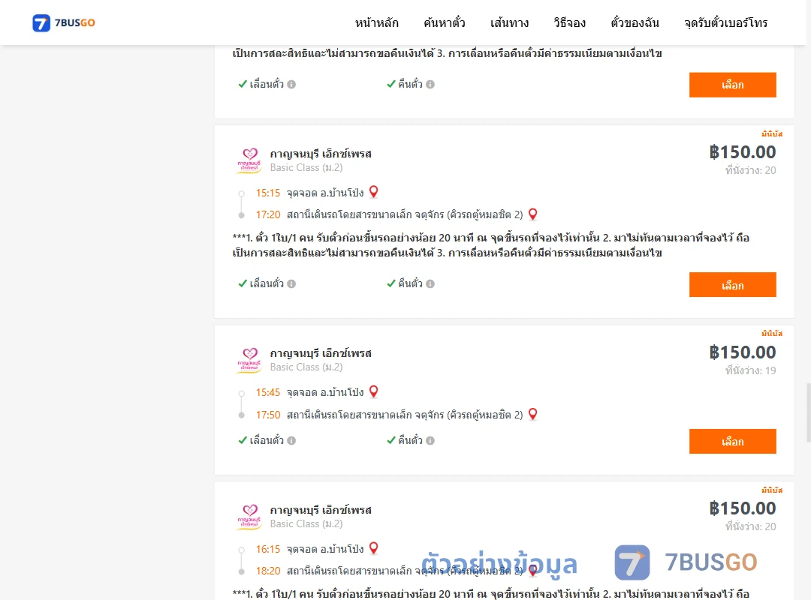The height and width of the screenshot is (600, 811).
Task: Click ฿150.00 price in the 15:45 card
Action: pyautogui.click(x=743, y=352)
